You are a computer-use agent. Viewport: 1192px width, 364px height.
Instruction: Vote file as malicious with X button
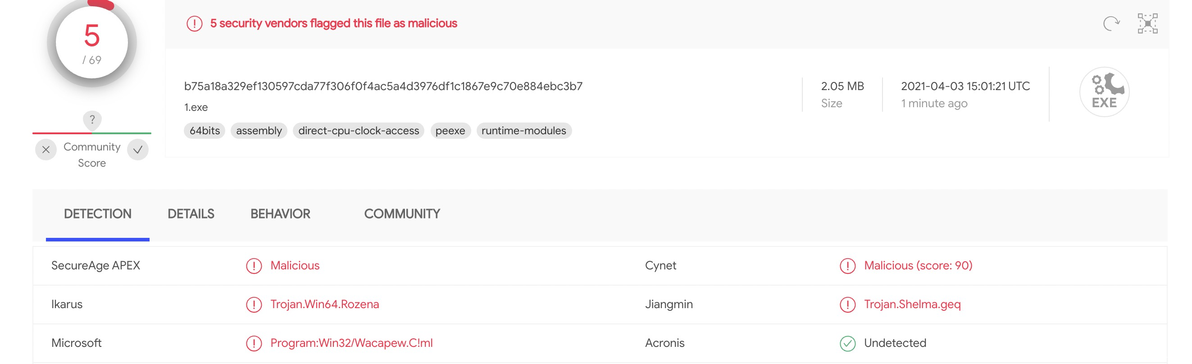click(46, 150)
